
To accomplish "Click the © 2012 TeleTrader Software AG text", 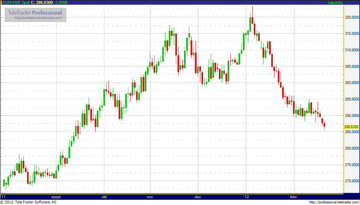I will click(x=28, y=202).
